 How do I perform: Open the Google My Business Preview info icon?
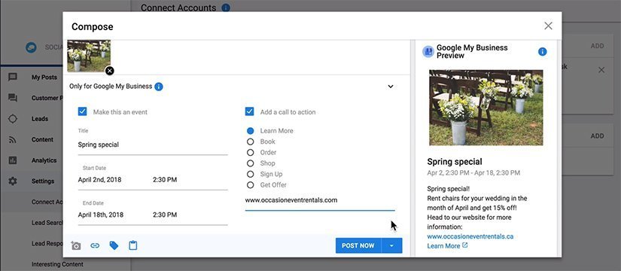[x=543, y=51]
